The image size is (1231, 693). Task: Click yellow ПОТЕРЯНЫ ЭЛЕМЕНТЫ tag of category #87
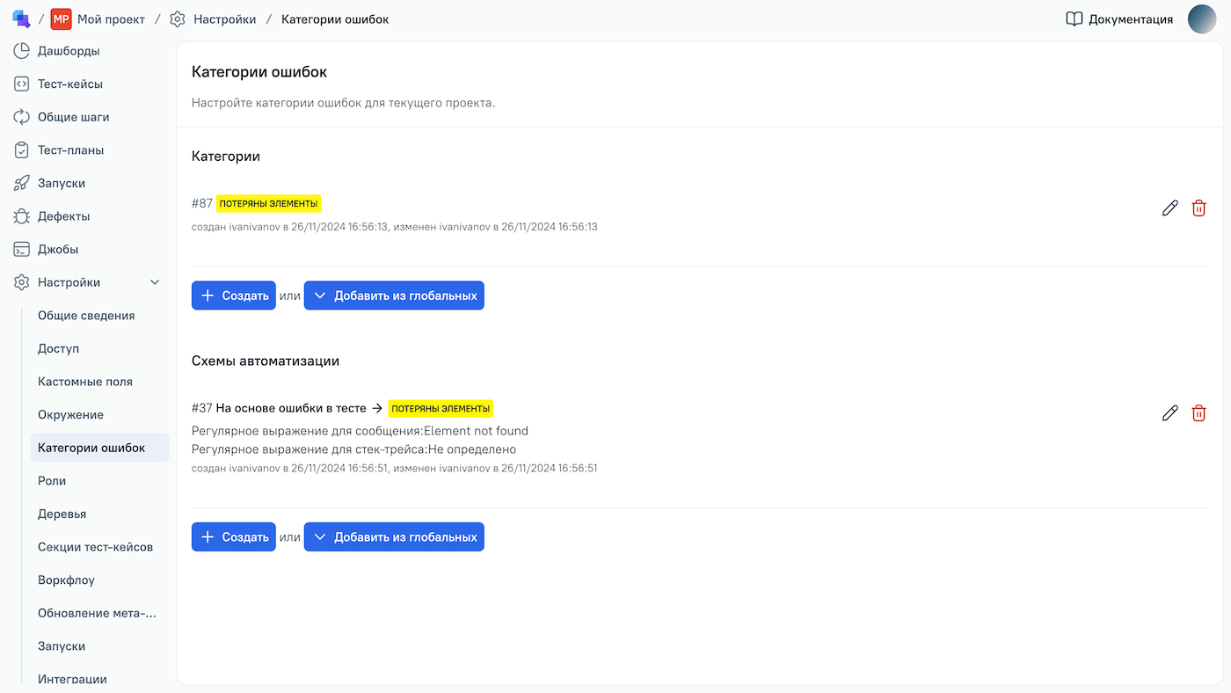click(x=268, y=203)
